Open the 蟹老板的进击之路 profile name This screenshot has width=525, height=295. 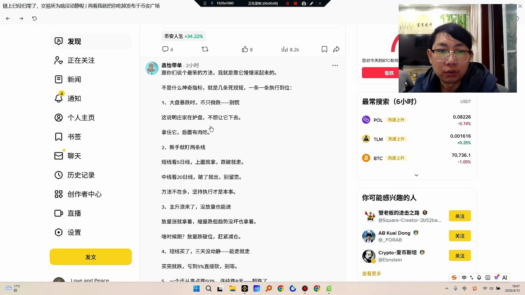click(399, 213)
